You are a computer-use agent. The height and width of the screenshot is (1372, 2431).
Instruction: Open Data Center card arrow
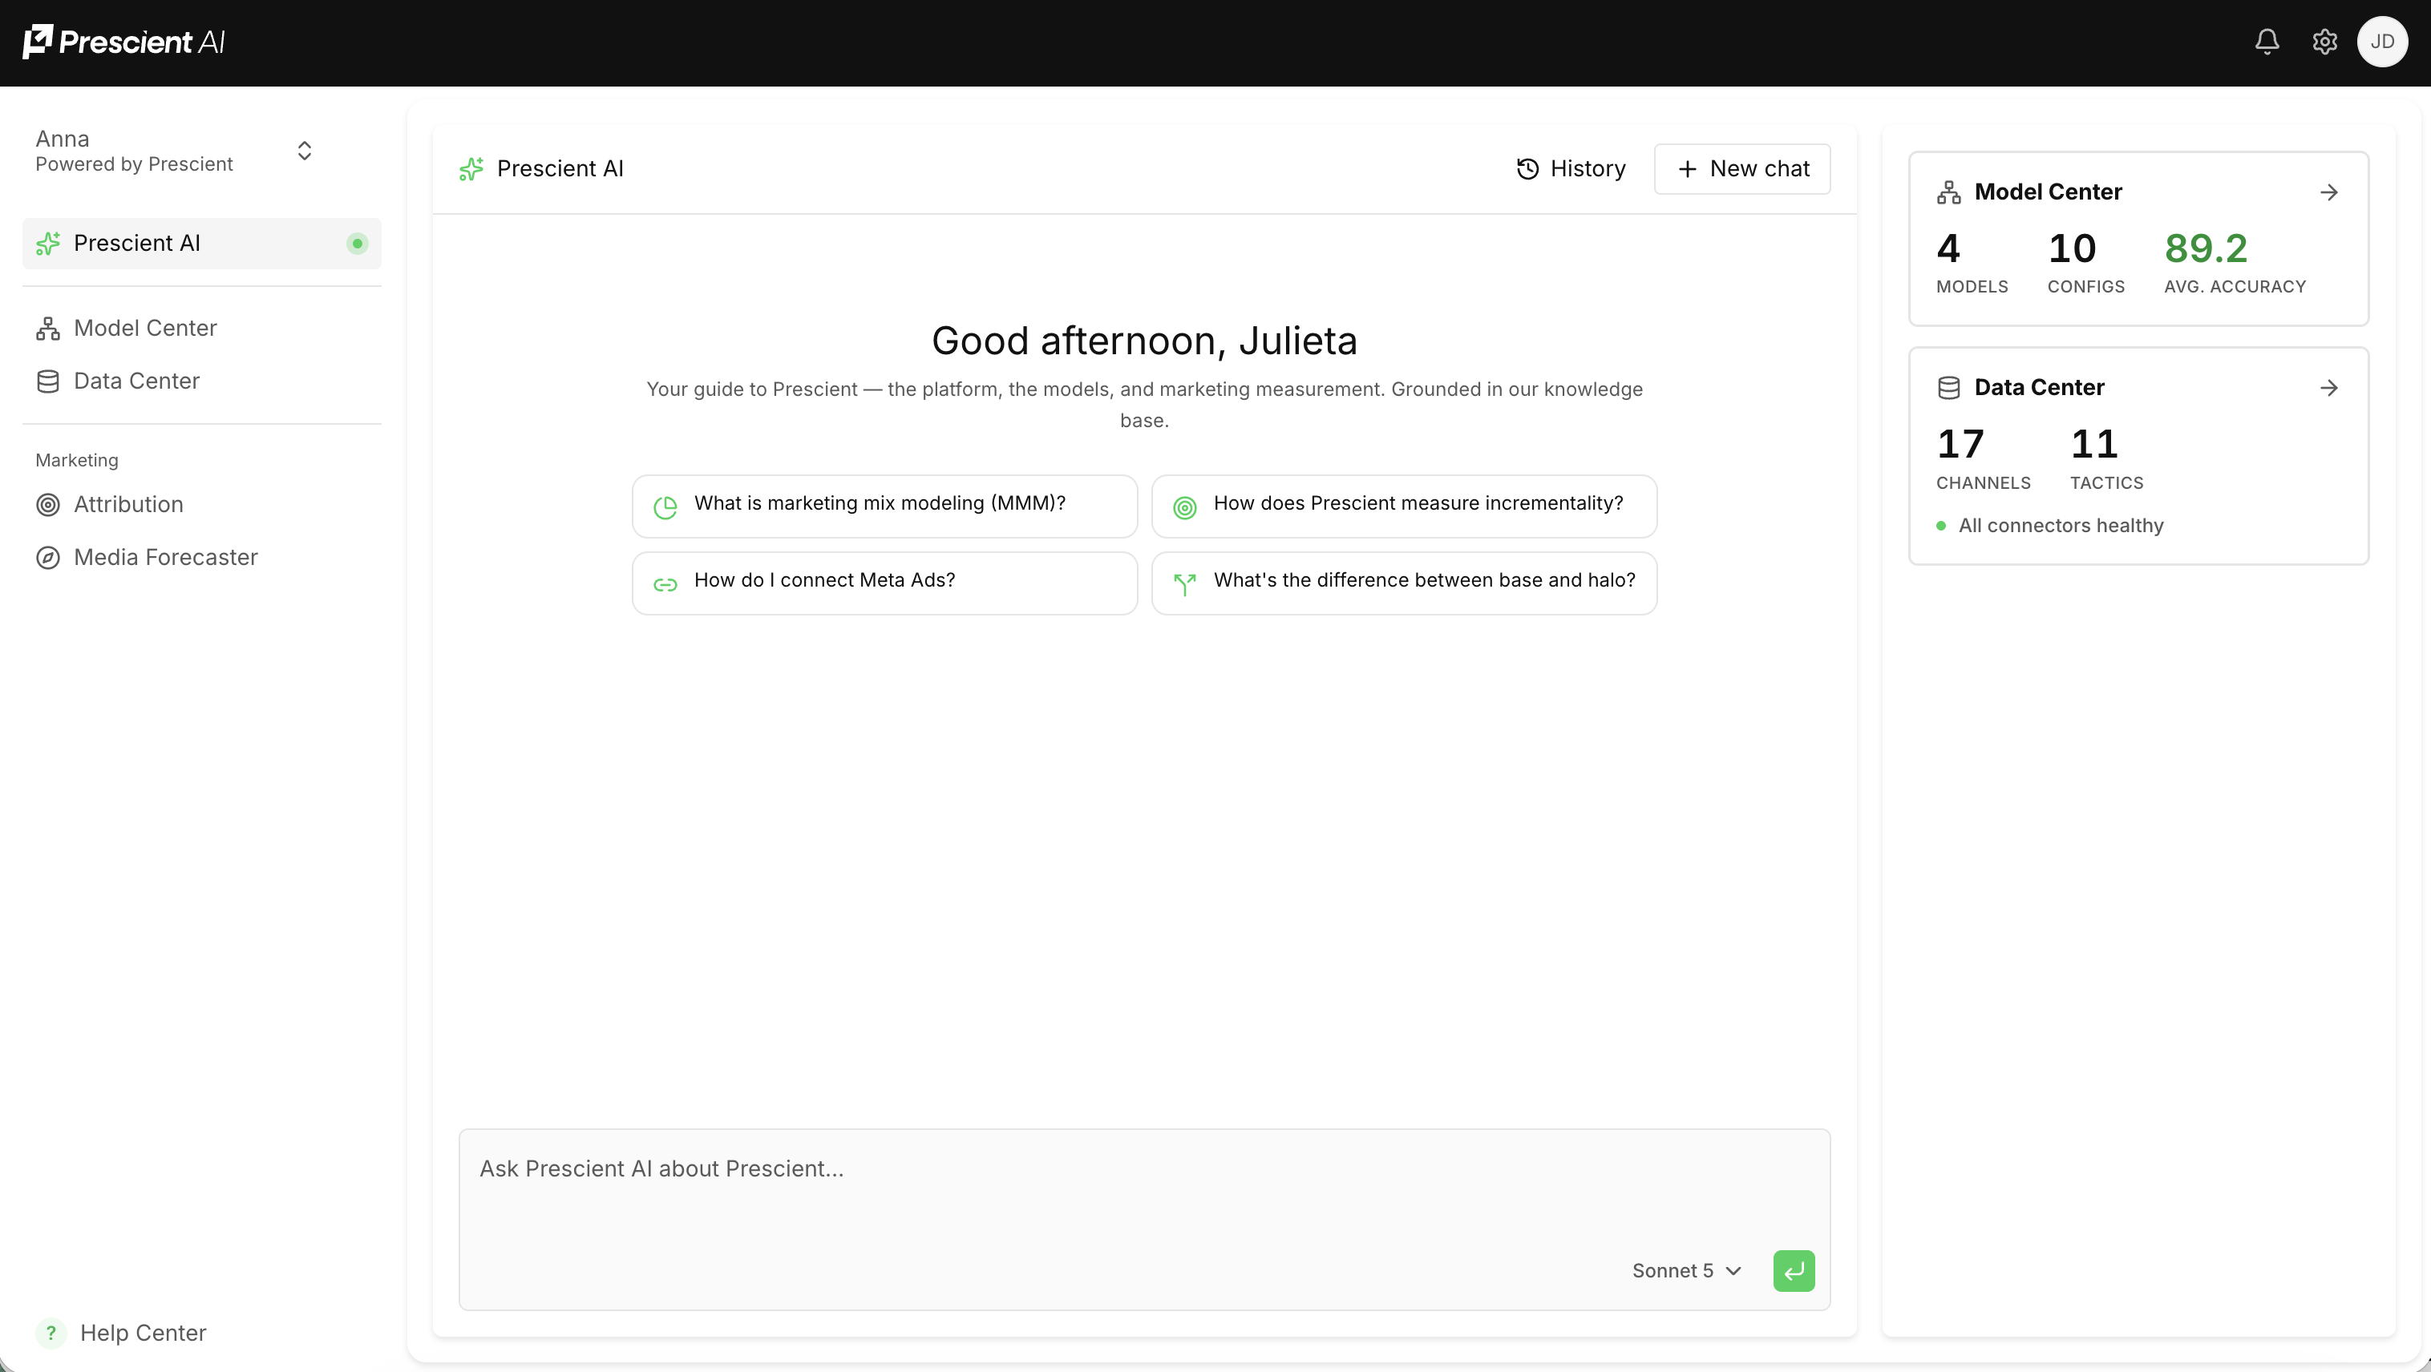(x=2329, y=388)
